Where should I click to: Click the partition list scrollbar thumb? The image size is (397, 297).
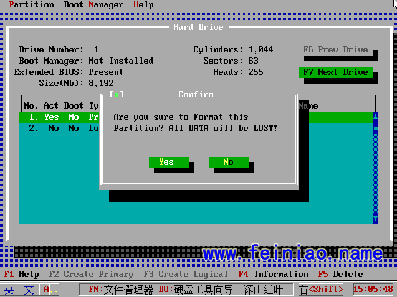click(375, 129)
